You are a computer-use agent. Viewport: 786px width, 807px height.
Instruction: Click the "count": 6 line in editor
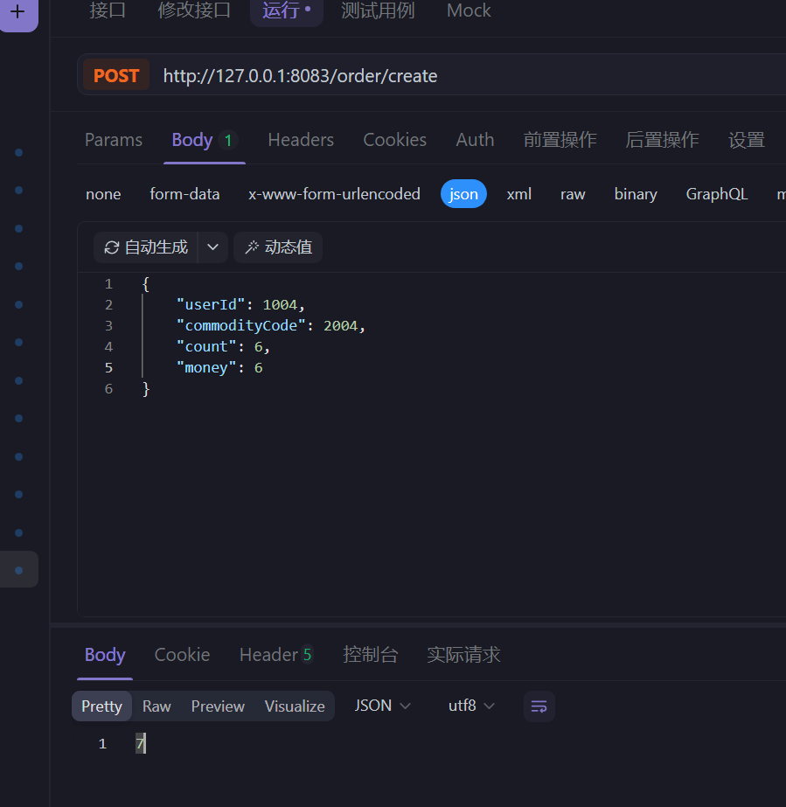tap(223, 347)
